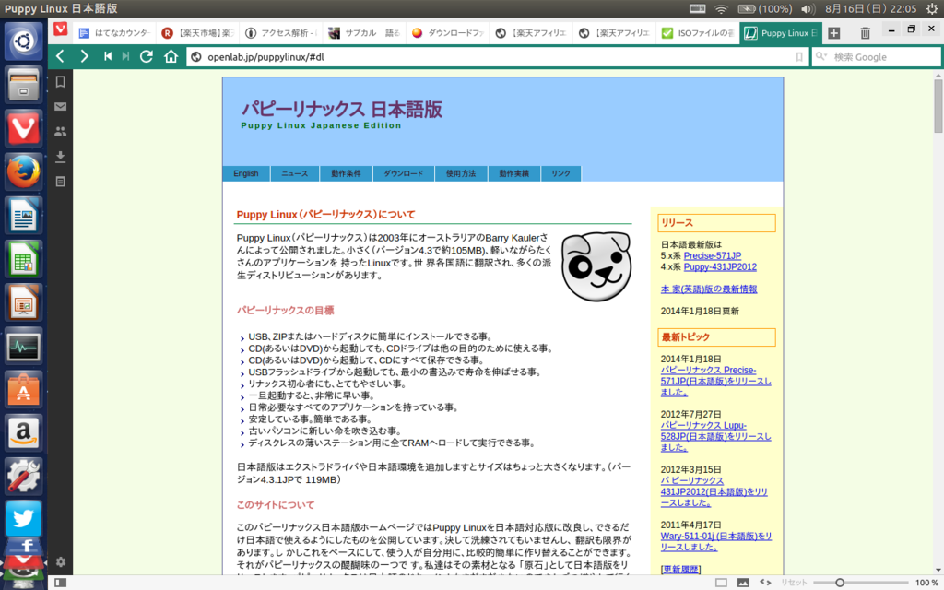Open the 更新履歴 link
Viewport: 944px width, 590px height.
tap(680, 570)
